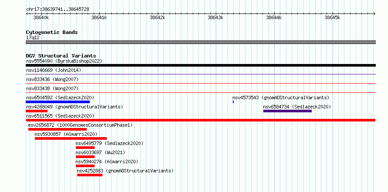Click the Cytogenetic Bands track title
Viewport: 388px width, 192px height.
pos(52,32)
